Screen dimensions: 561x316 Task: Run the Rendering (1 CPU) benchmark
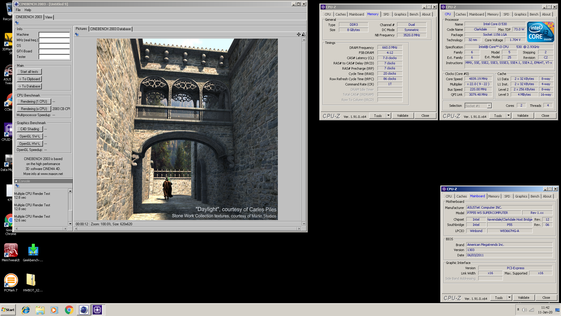click(34, 102)
